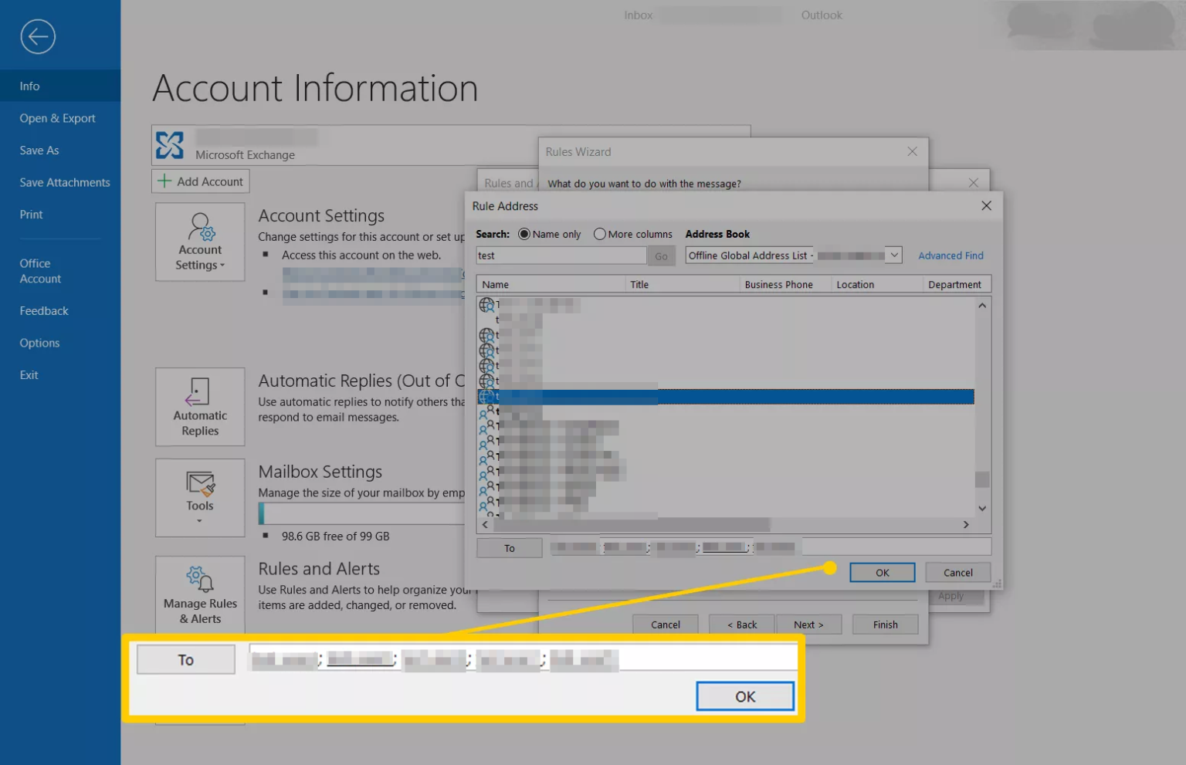Sort by Name column header

pos(551,284)
